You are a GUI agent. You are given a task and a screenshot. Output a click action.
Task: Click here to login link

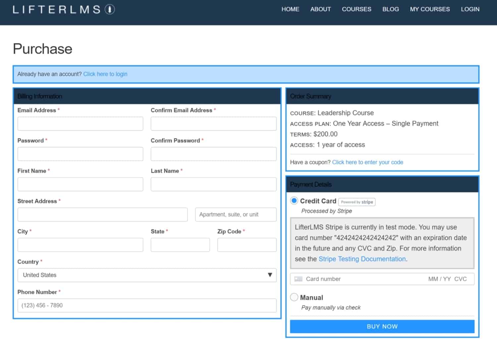click(x=105, y=74)
